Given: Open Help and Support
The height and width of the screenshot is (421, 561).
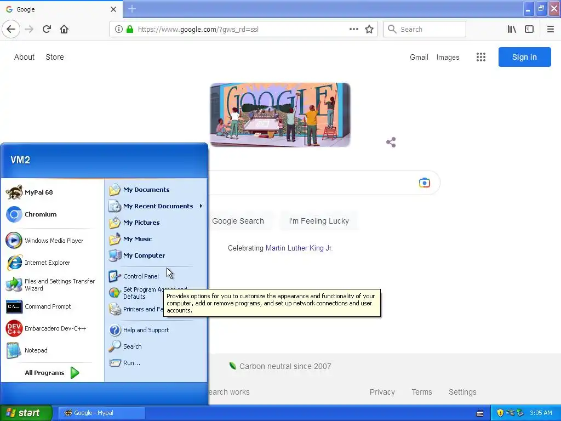Looking at the screenshot, I should pyautogui.click(x=156, y=329).
